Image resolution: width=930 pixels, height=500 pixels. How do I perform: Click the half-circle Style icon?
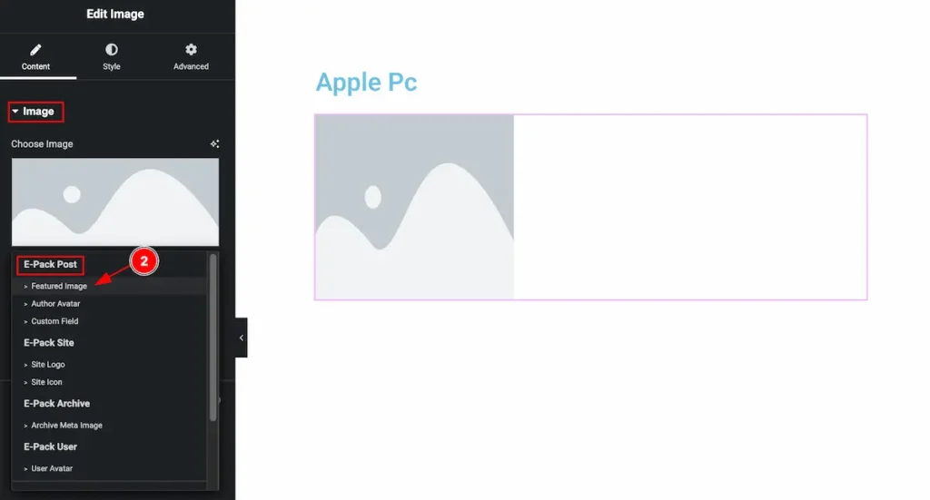pyautogui.click(x=112, y=50)
